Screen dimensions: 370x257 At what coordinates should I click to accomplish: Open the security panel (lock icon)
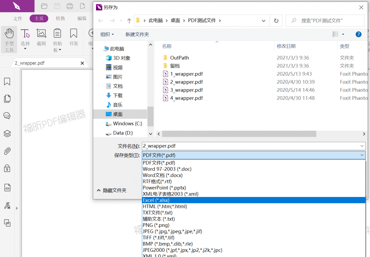(x=7, y=169)
